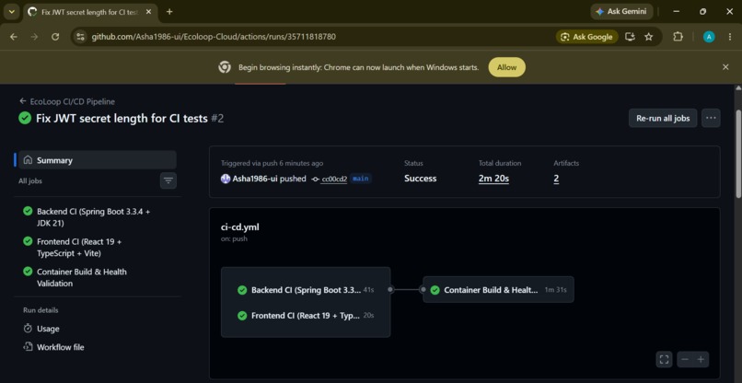Open the Chrome profile avatar
Viewport: 742px width, 383px height.
pyautogui.click(x=709, y=37)
